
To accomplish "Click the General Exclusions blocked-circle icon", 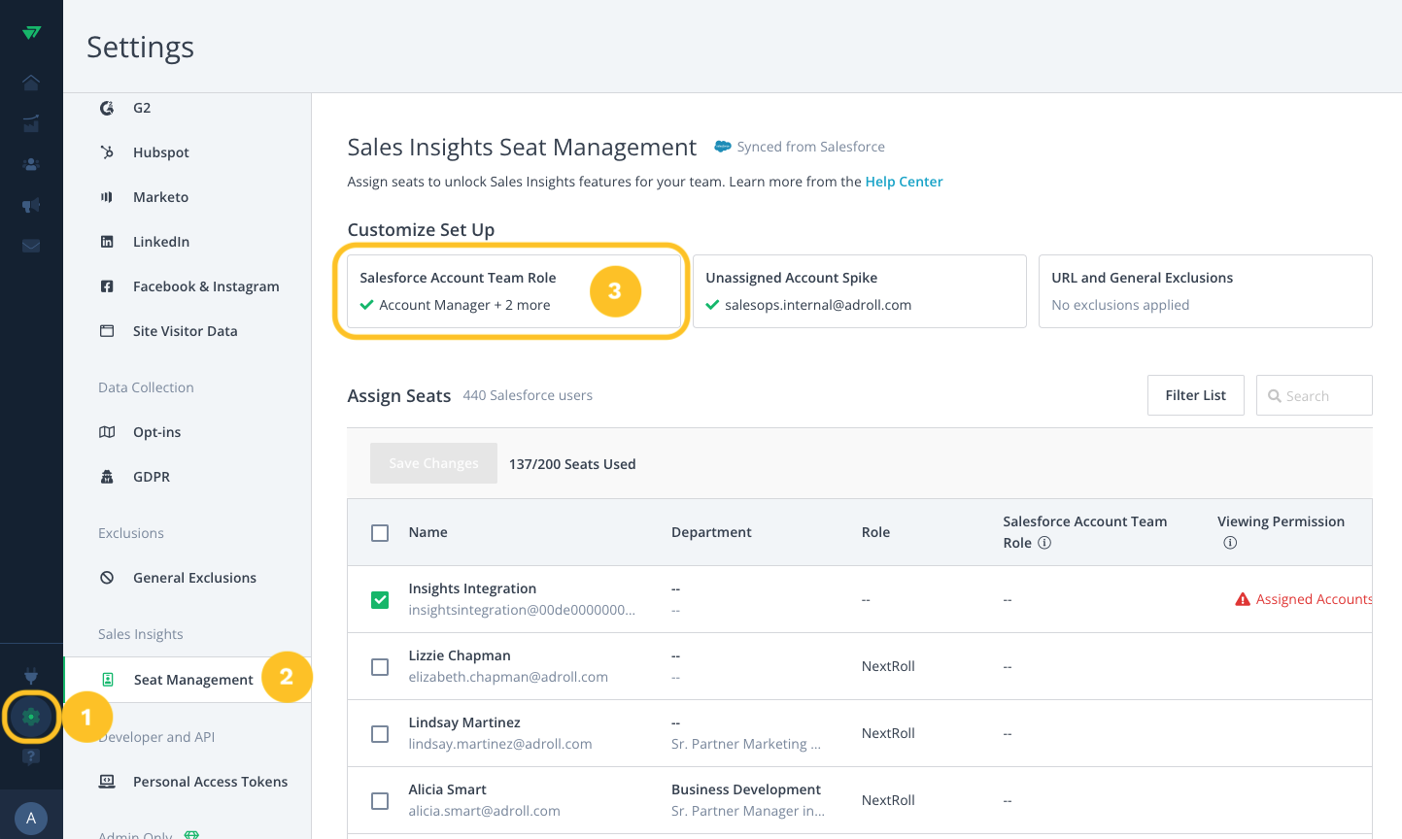I will coord(107,578).
